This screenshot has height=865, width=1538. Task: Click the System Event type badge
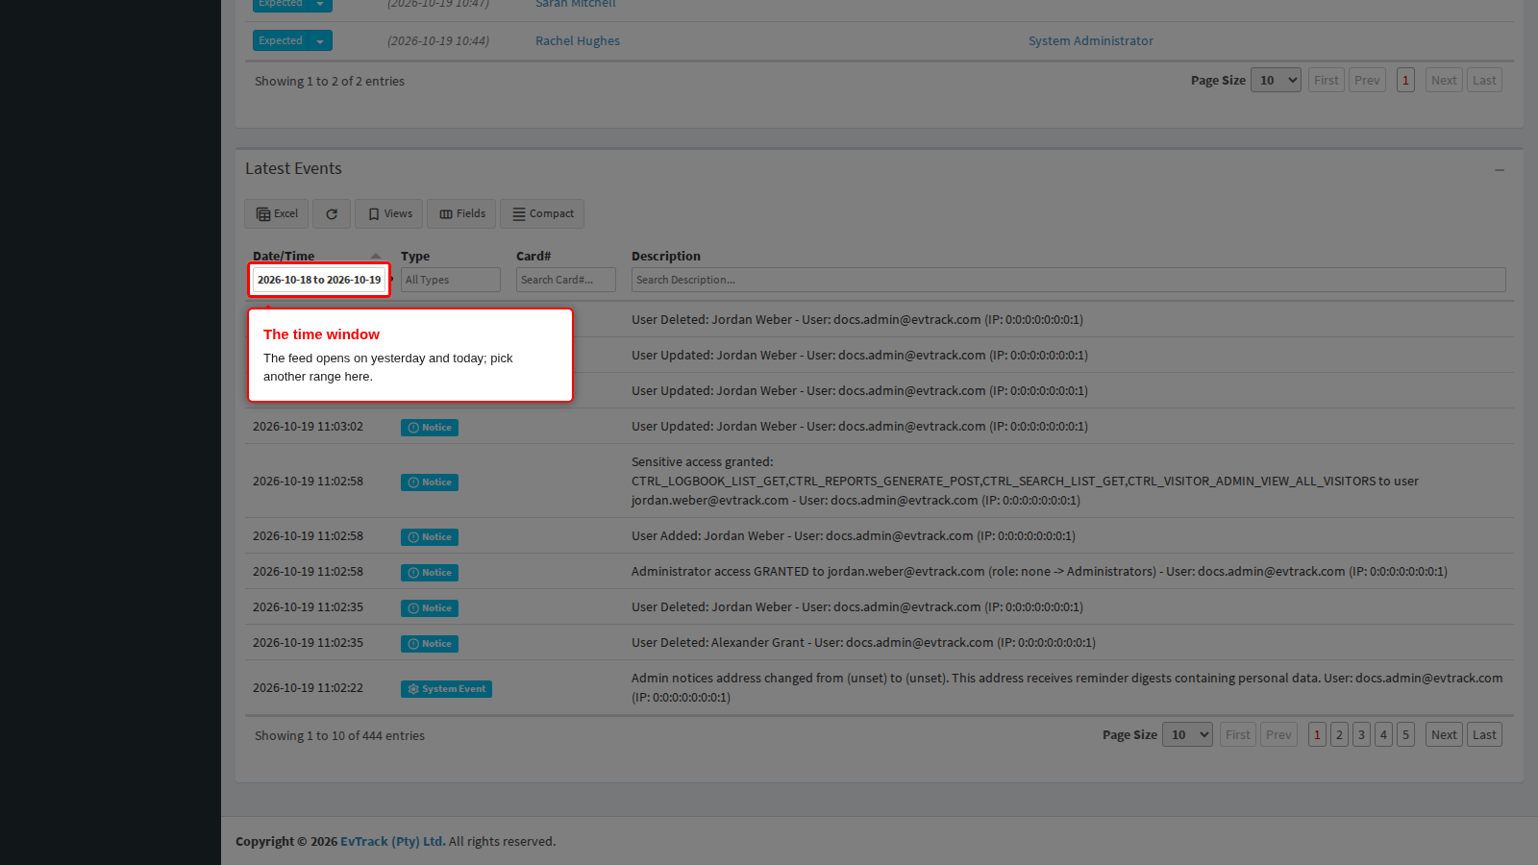446,689
